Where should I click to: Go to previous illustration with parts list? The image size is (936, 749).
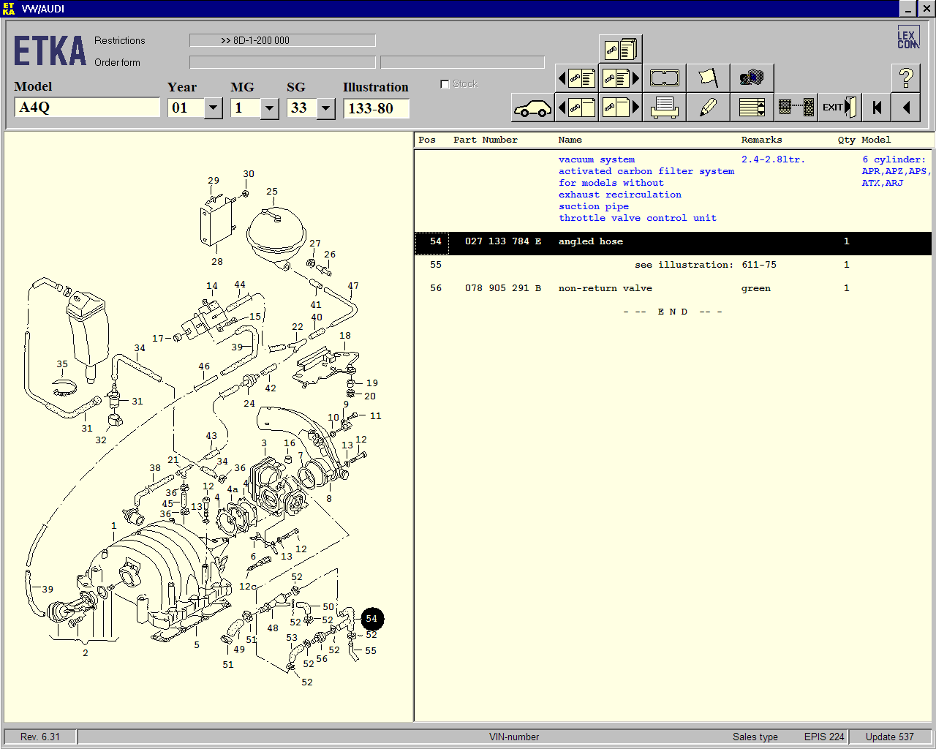(577, 78)
